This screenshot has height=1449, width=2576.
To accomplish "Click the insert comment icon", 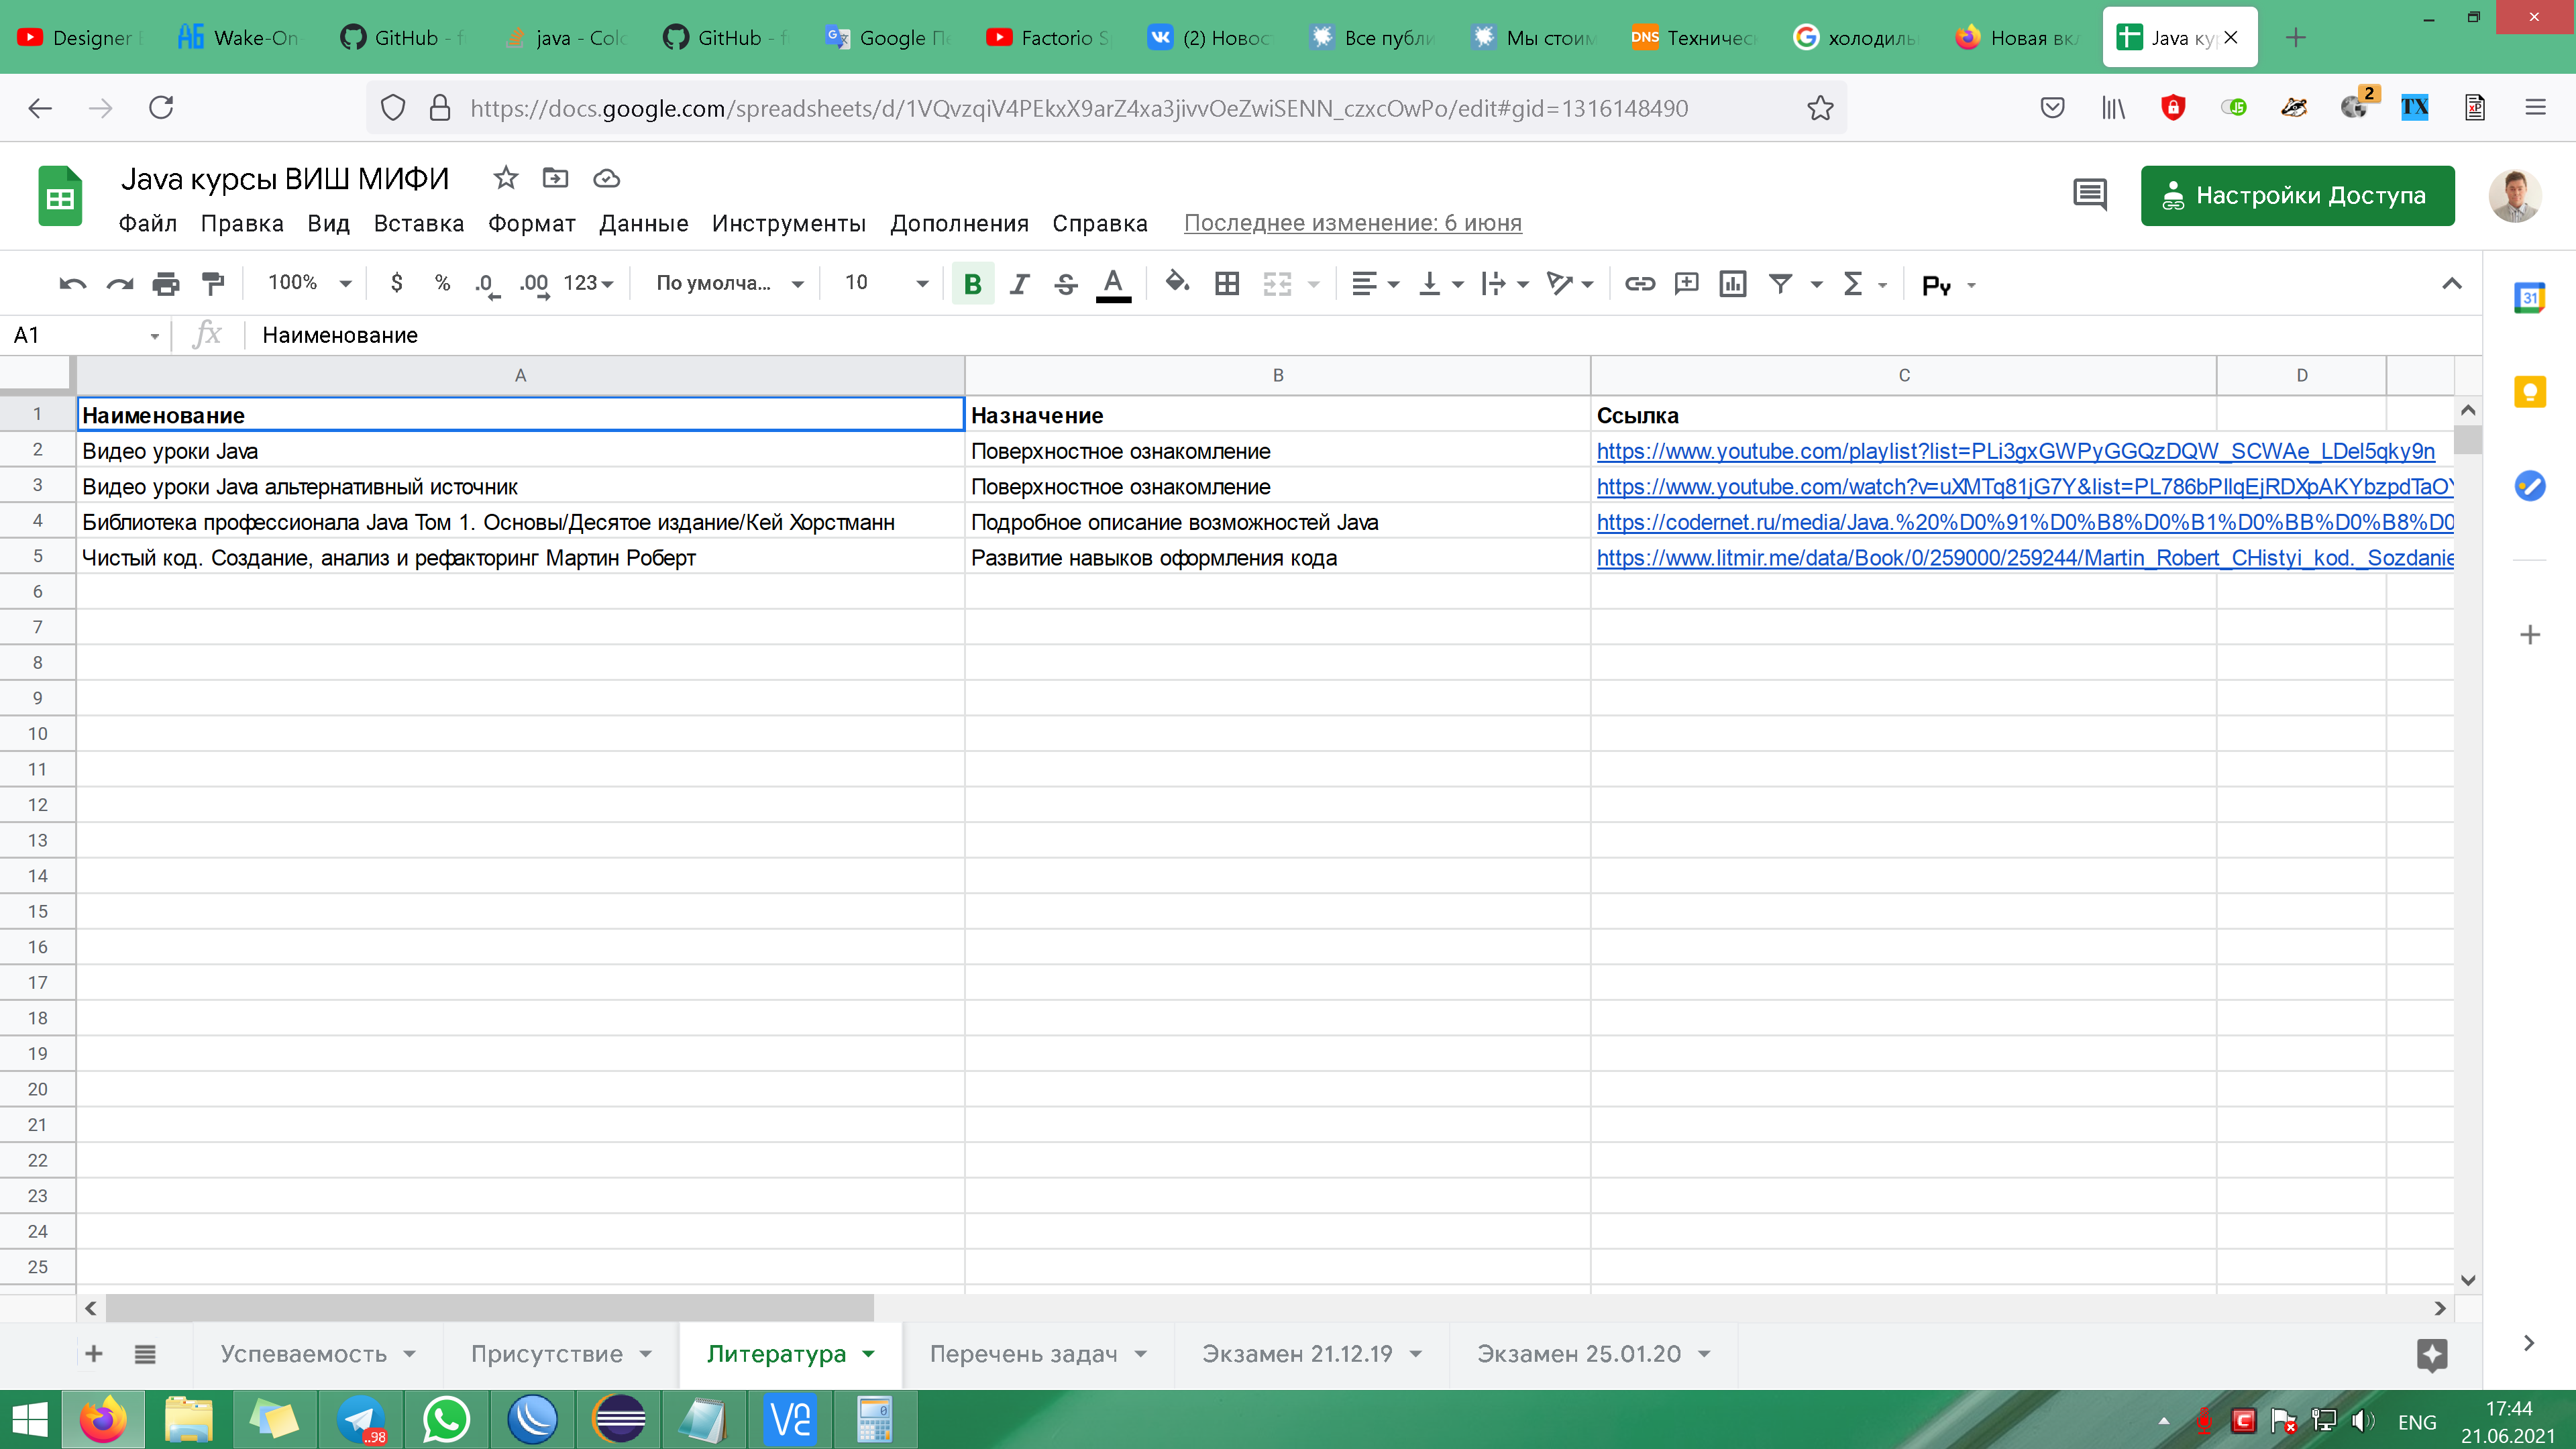I will click(x=1686, y=284).
